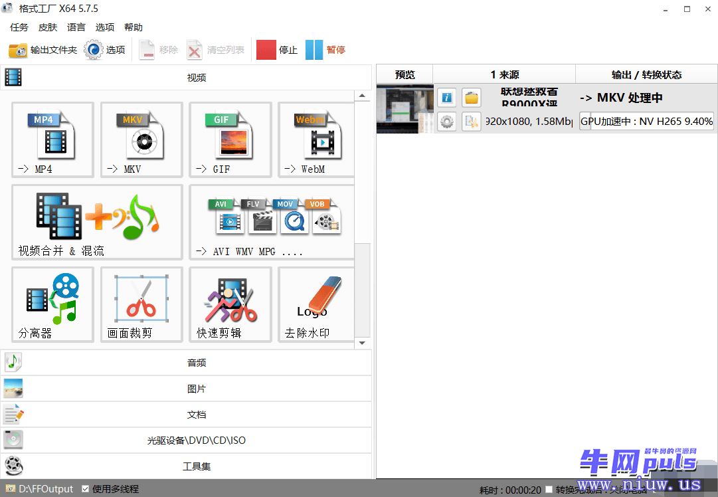This screenshot has width=718, height=497.
Task: Stop the conversion with 停止 button
Action: [277, 50]
